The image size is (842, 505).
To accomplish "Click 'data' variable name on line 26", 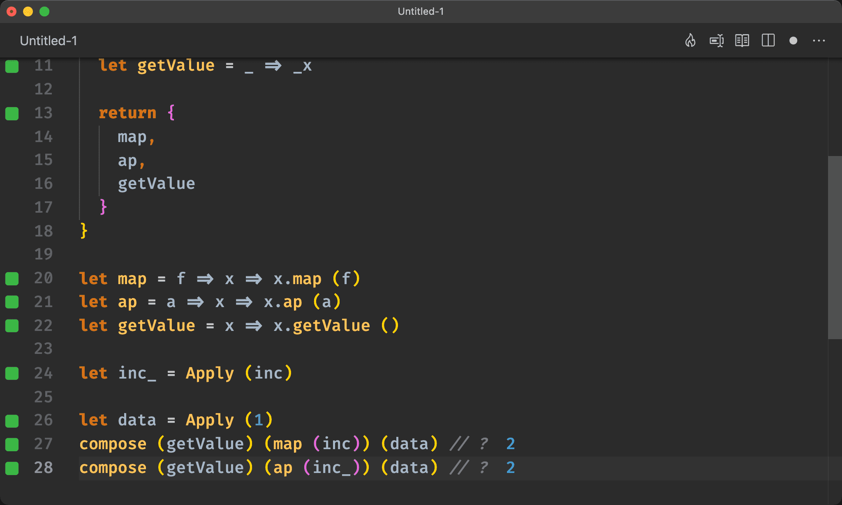I will 137,420.
